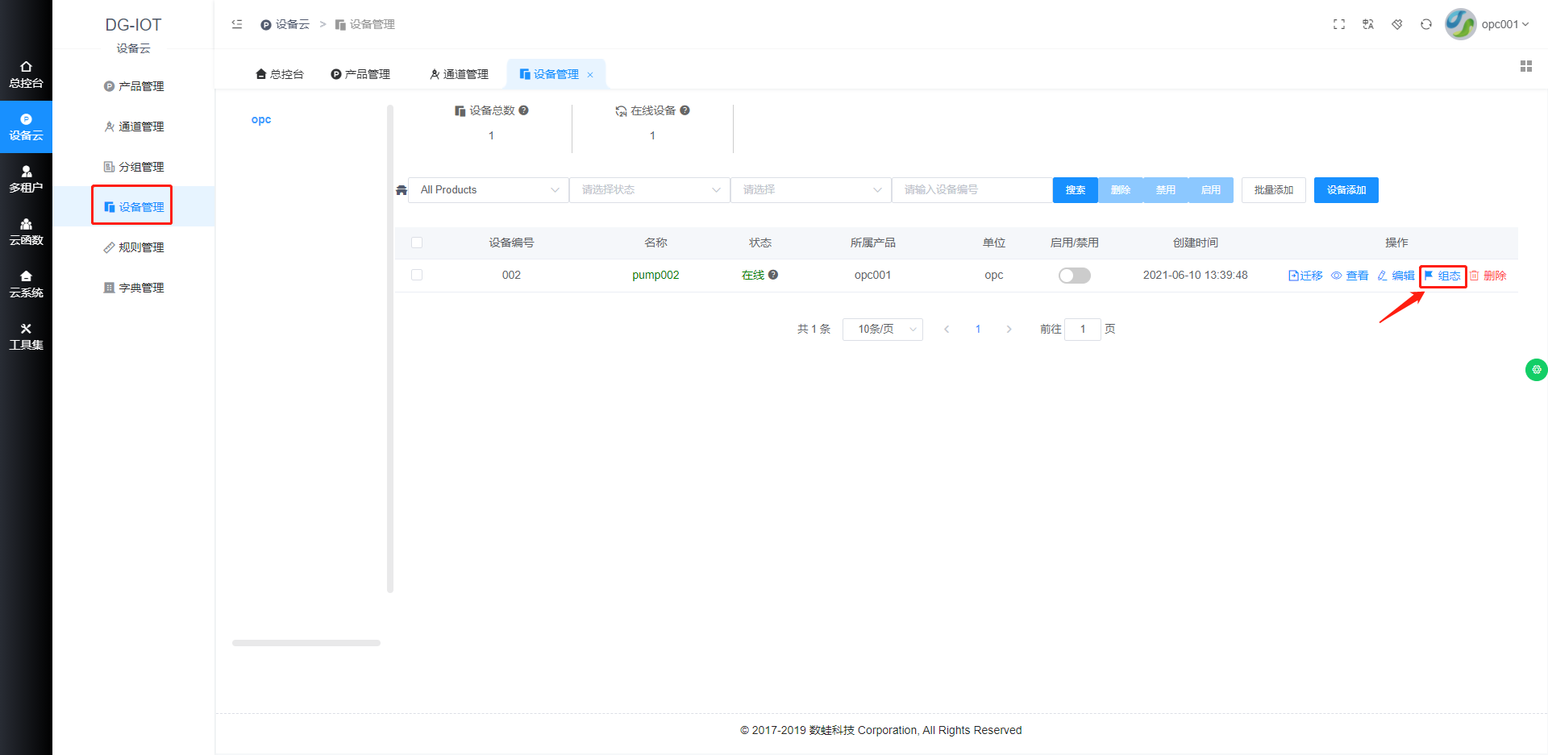The height and width of the screenshot is (755, 1548).
Task: Enable the pump002 device switch
Action: coord(1074,275)
